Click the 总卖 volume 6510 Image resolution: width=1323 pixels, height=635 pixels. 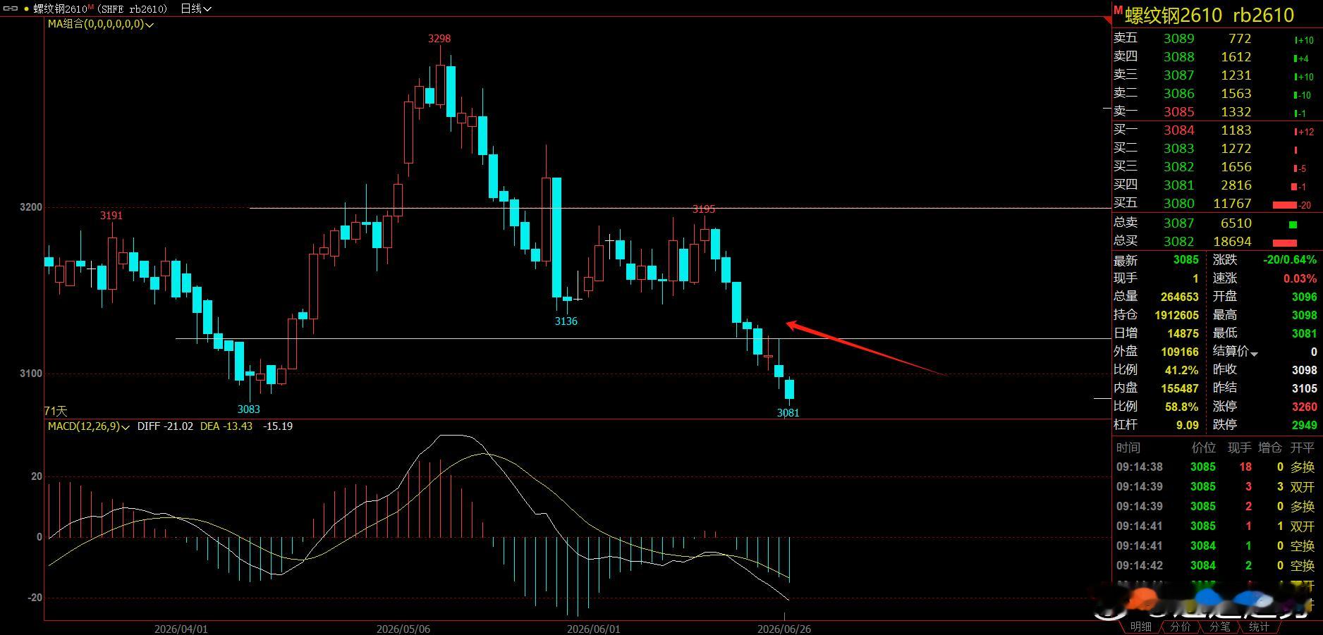tap(1236, 223)
